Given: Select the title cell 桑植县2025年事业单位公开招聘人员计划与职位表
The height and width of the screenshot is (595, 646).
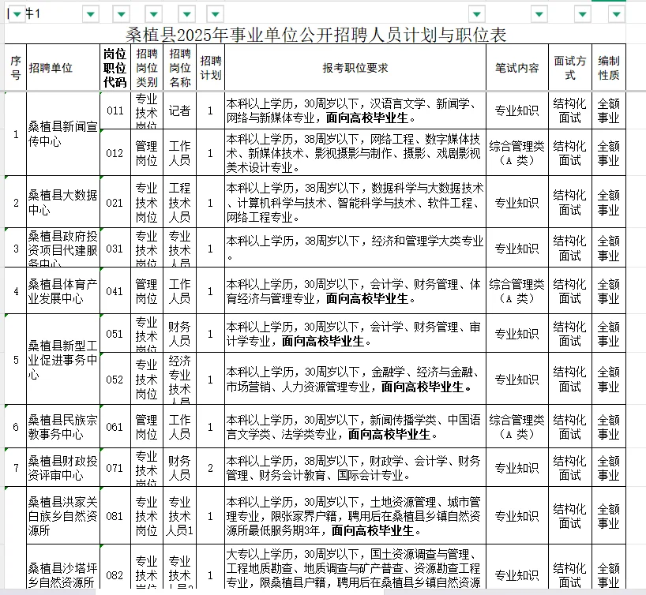Looking at the screenshot, I should [x=316, y=35].
